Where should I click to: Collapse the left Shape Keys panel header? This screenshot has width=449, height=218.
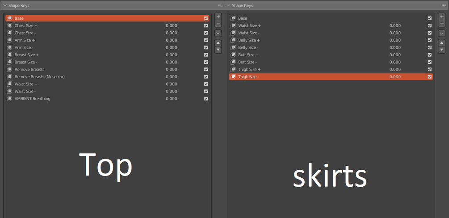tap(5, 5)
